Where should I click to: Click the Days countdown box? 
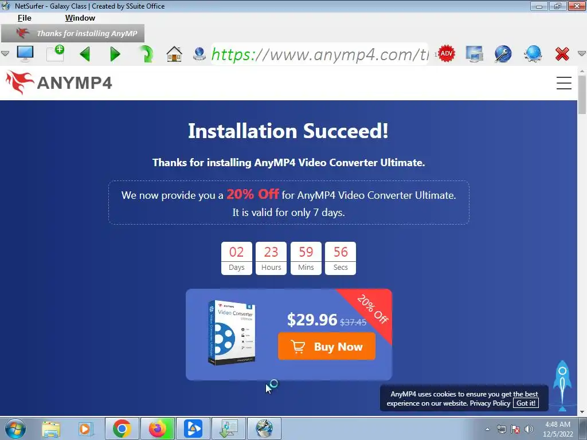[237, 258]
